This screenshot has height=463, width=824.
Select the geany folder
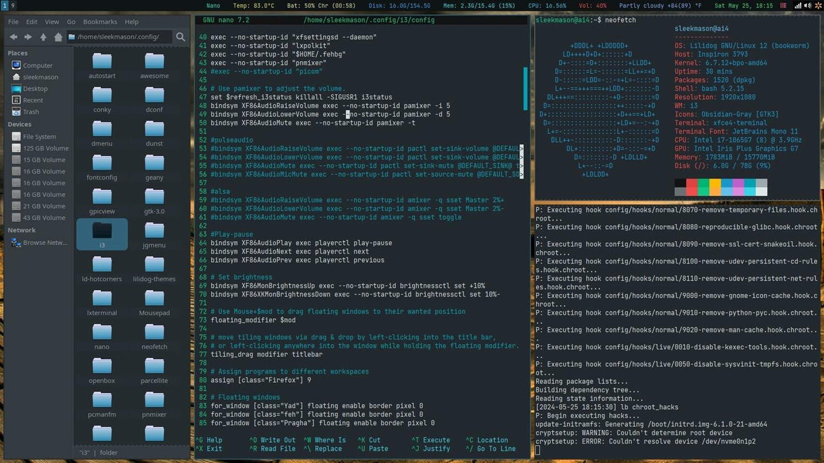(155, 168)
